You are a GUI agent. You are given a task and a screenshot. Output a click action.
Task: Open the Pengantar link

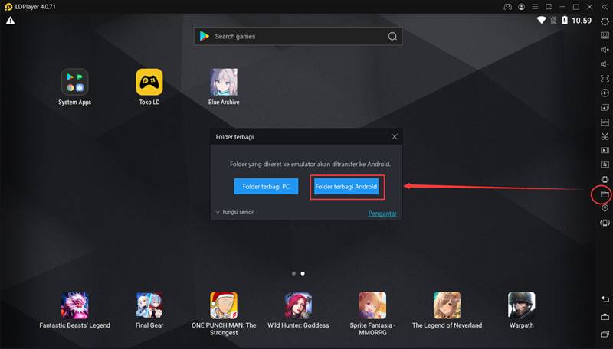coord(382,214)
